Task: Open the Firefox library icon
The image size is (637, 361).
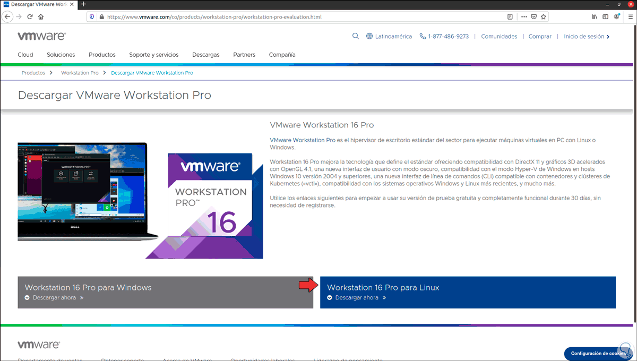Action: point(595,16)
